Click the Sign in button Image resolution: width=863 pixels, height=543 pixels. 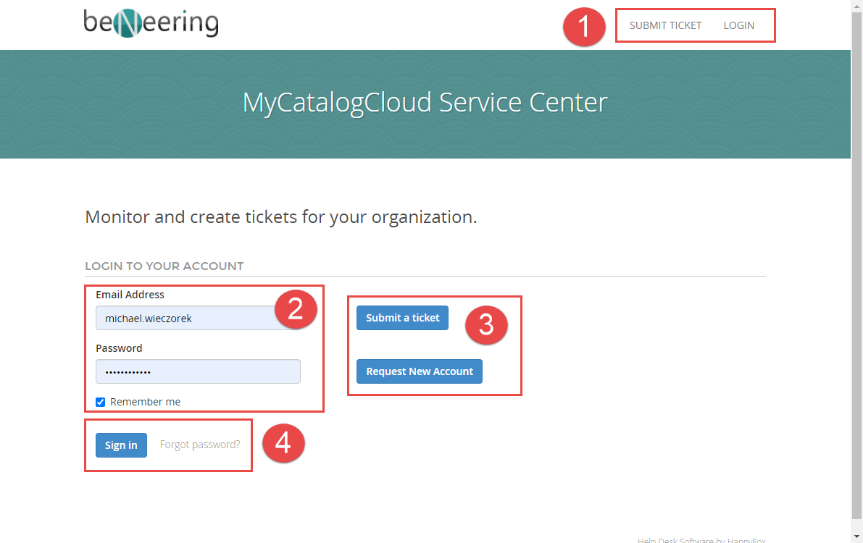(121, 445)
